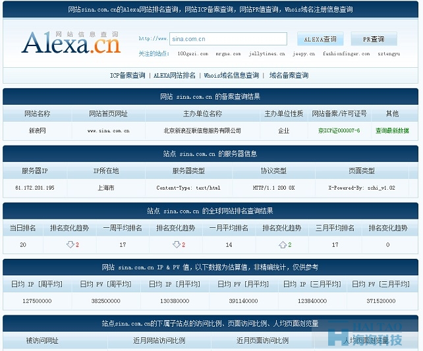This screenshot has height=351, width=423.
Task: Focus the sina.com.cn URL input field
Action: point(228,39)
